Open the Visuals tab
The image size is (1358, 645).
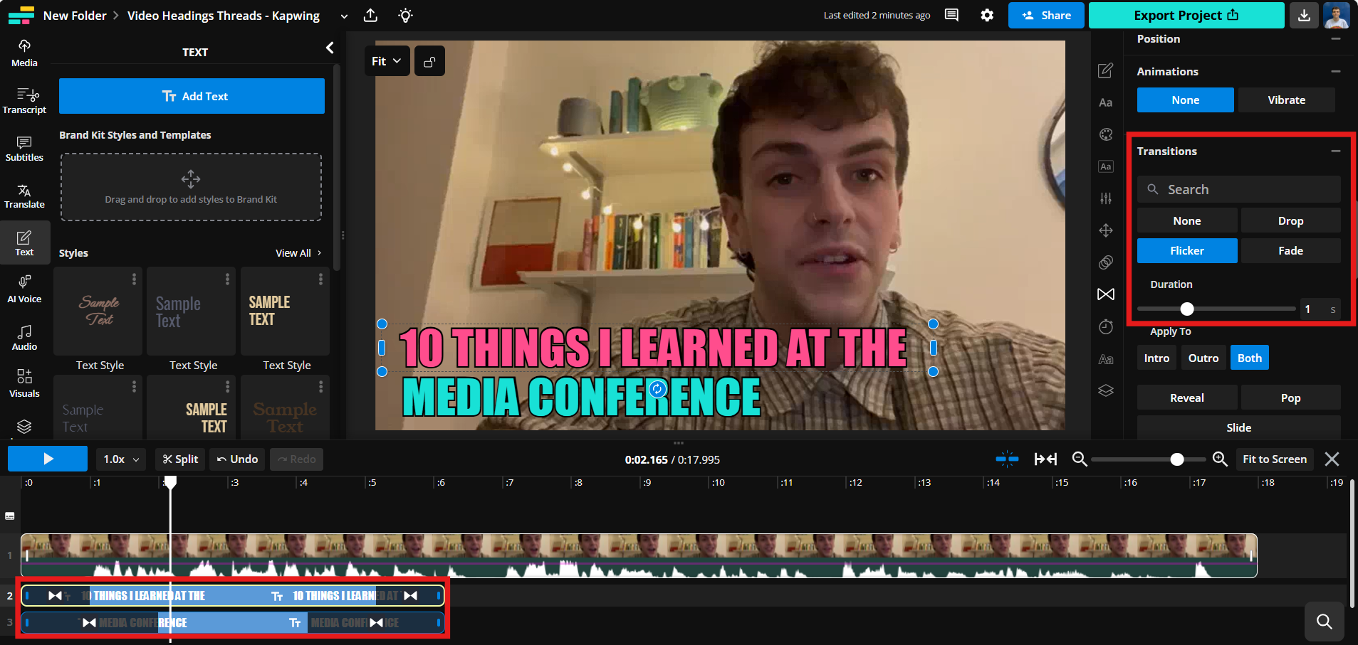coord(24,383)
